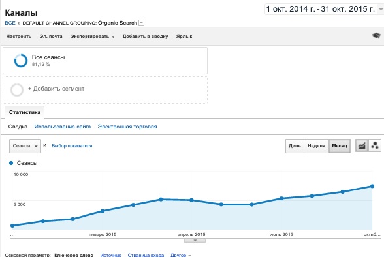
Task: Open the Сеансы metric dropdown
Action: point(25,146)
